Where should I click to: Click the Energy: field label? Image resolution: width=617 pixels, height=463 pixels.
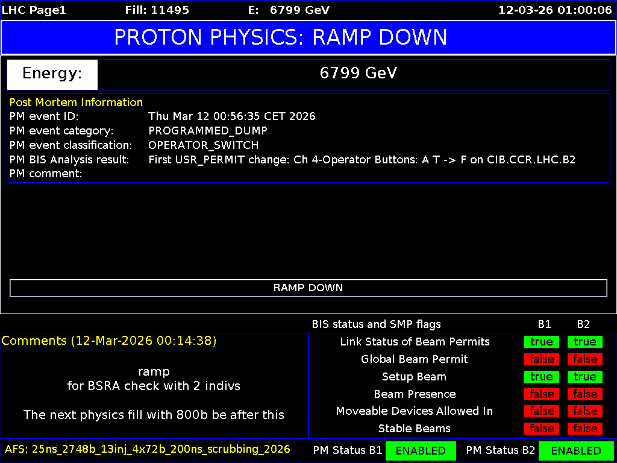[x=52, y=74]
